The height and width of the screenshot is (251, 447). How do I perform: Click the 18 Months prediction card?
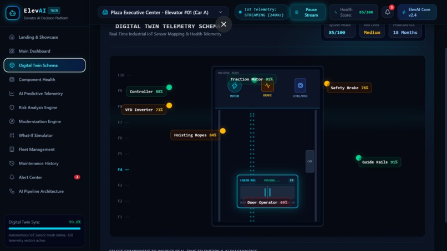tap(405, 30)
